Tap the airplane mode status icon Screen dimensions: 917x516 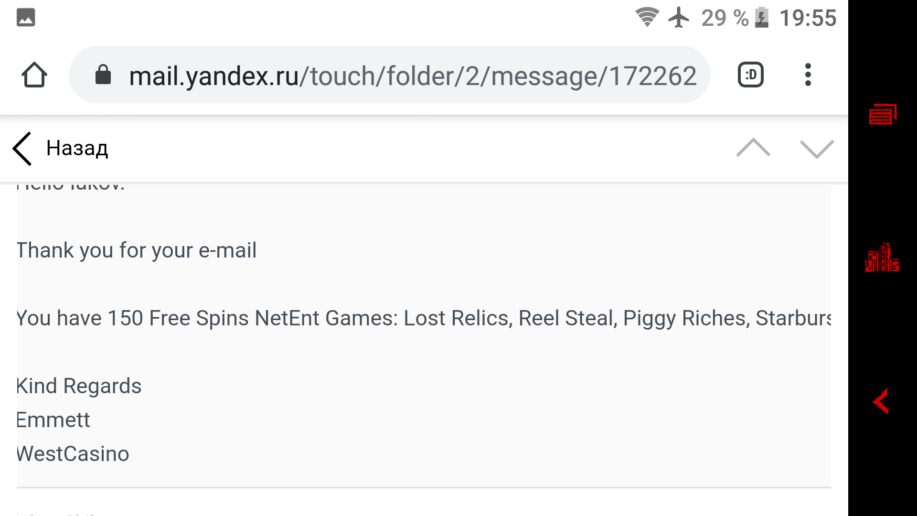679,18
